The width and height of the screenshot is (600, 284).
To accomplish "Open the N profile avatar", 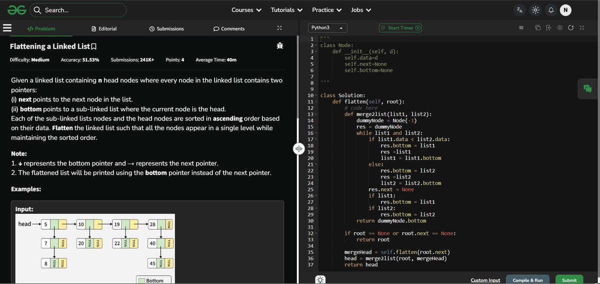I will [x=565, y=10].
